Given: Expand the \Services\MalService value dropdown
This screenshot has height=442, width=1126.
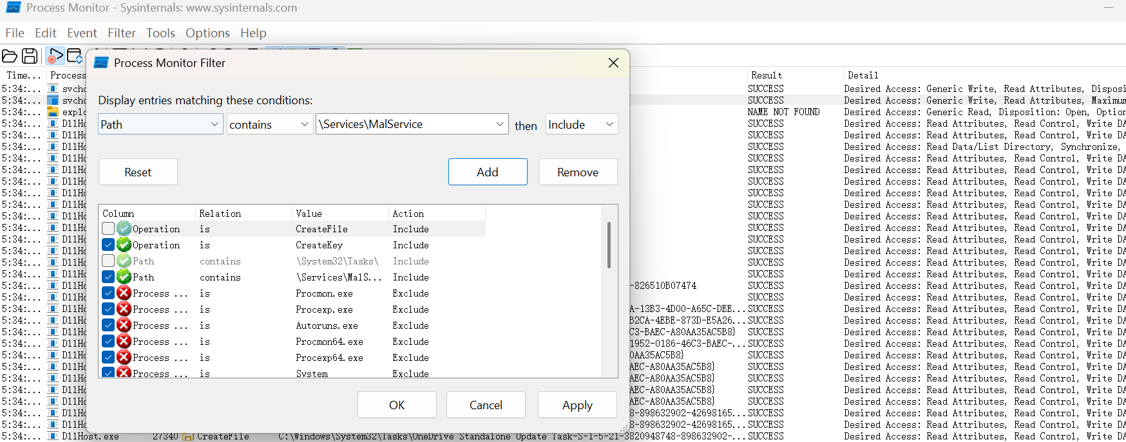Looking at the screenshot, I should [500, 124].
